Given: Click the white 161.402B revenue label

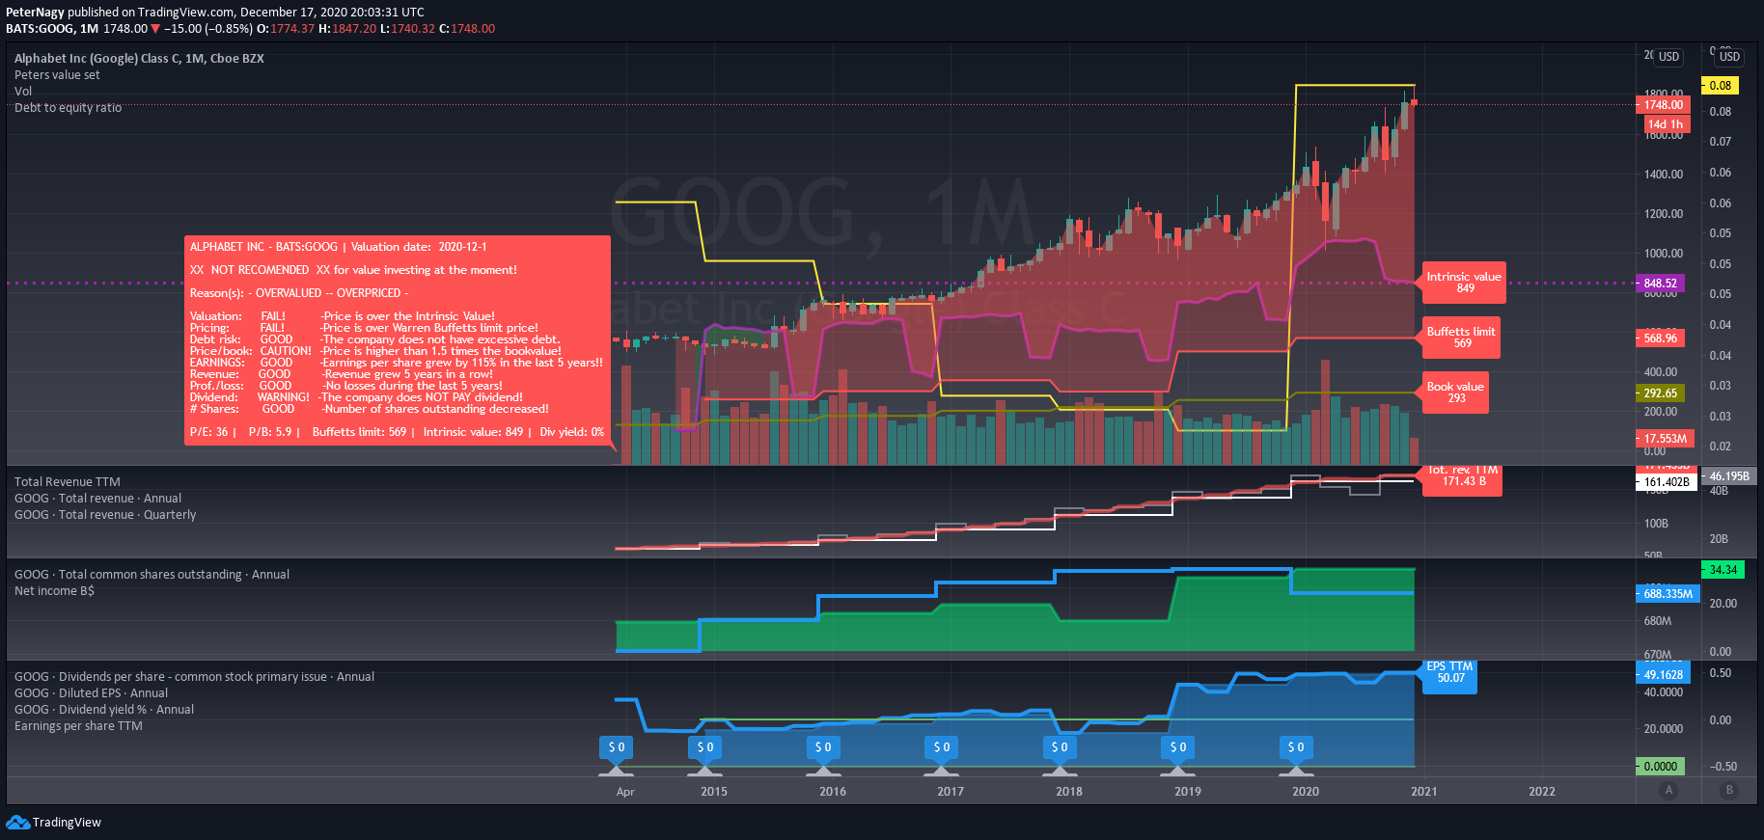Looking at the screenshot, I should click(1667, 482).
